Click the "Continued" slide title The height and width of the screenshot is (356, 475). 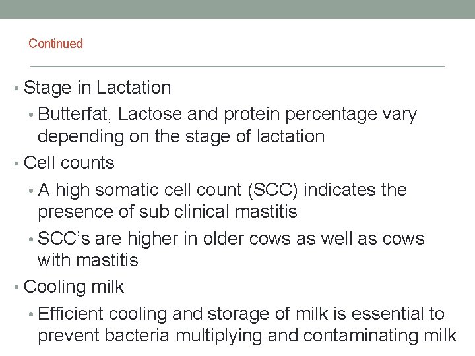click(55, 44)
